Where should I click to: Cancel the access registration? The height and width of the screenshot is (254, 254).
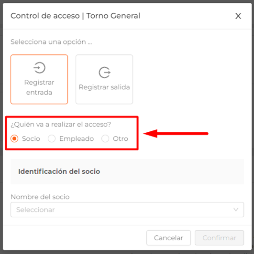(x=168, y=238)
